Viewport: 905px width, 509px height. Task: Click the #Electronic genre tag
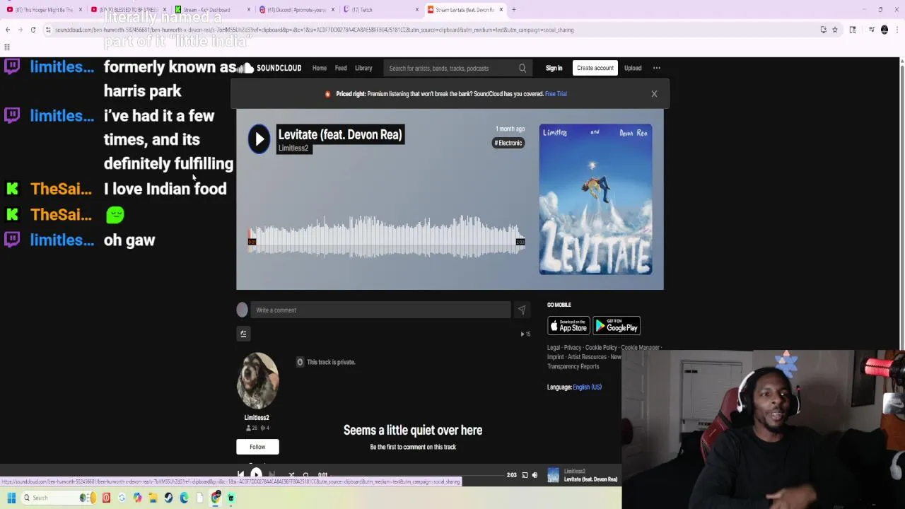tap(508, 143)
